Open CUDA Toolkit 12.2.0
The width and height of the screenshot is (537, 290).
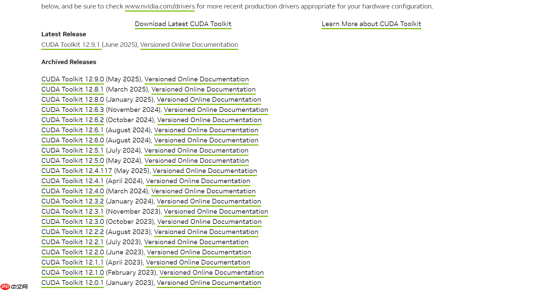click(73, 252)
